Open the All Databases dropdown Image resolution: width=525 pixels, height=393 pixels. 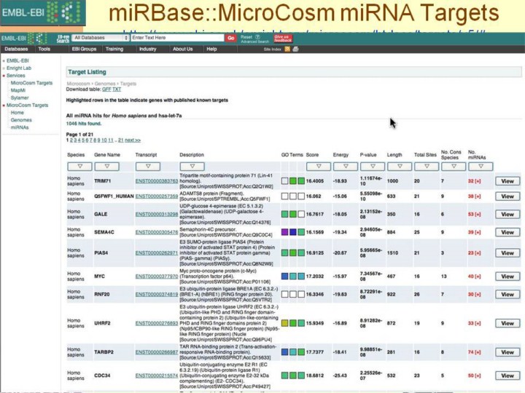coord(101,37)
